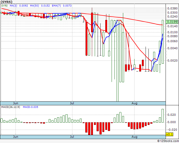The width and height of the screenshot is (179, 143).
Task: Select the MA(3) value 0.0092
Action: tap(23, 5)
